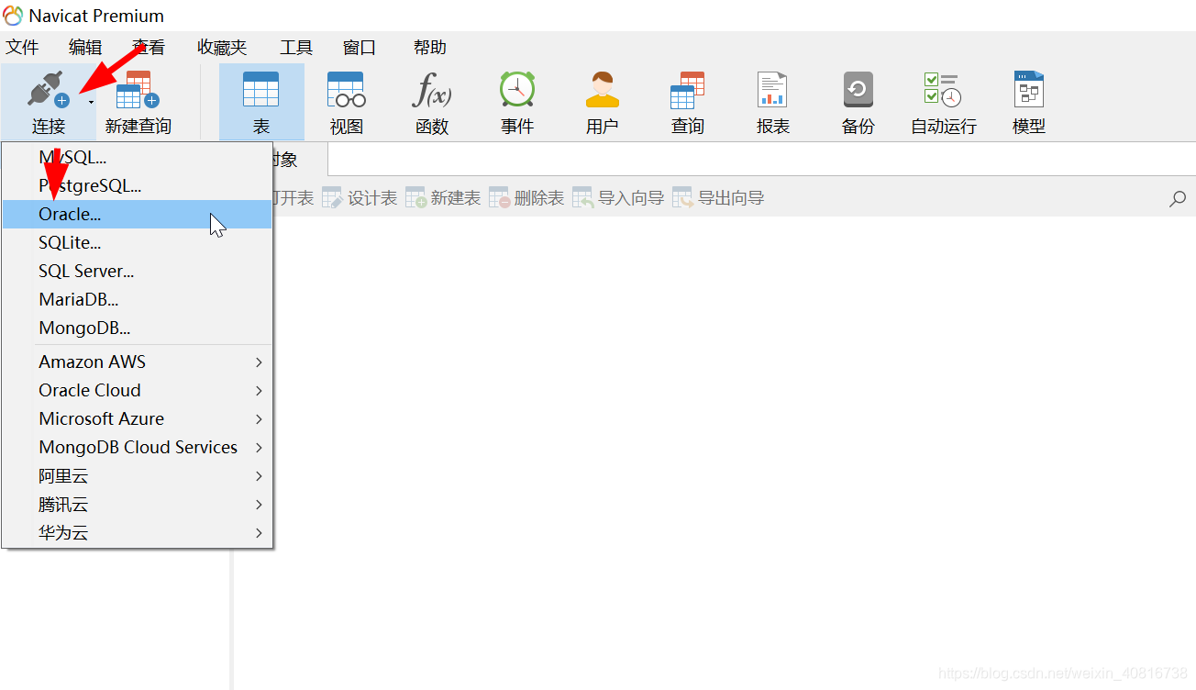1196x690 pixels.
Task: Click the Delete Table (删除表) button
Action: pyautogui.click(x=526, y=198)
